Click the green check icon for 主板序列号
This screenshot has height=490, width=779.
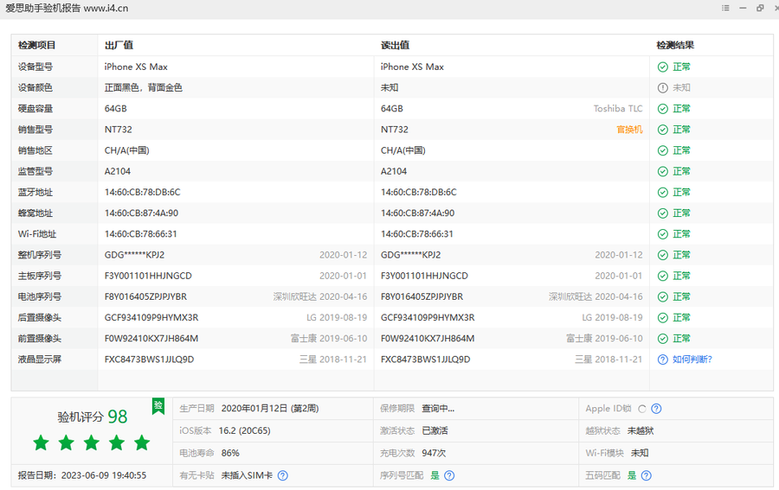tap(663, 276)
